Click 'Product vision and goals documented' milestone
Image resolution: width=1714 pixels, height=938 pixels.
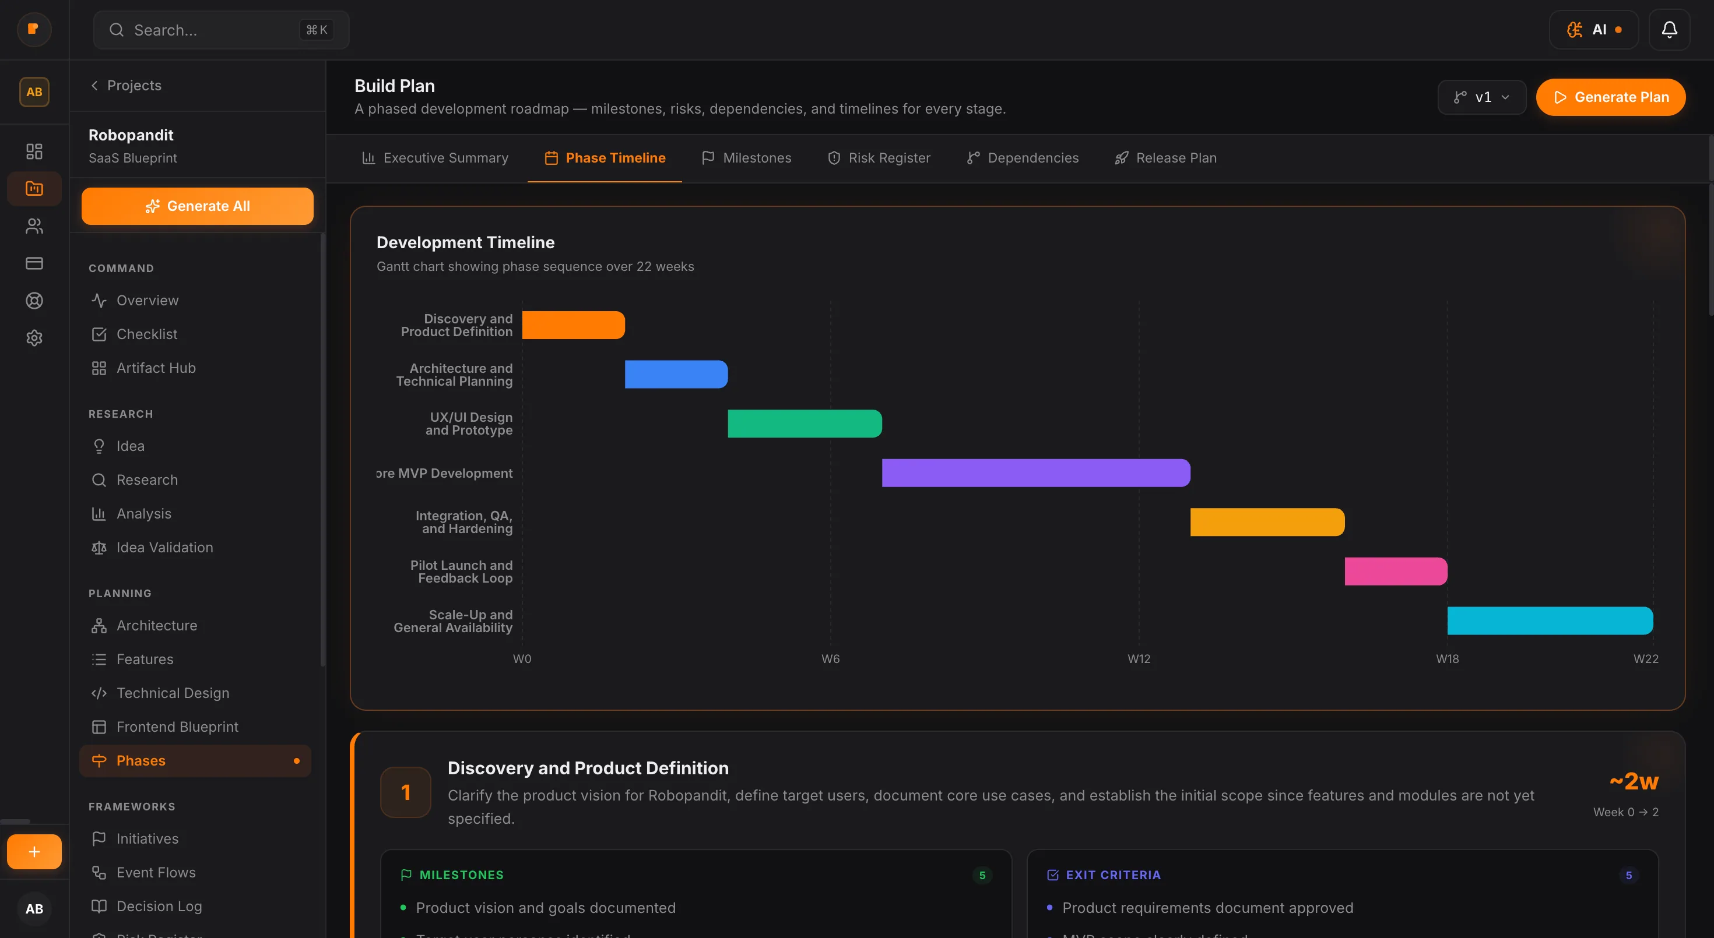[x=546, y=908]
